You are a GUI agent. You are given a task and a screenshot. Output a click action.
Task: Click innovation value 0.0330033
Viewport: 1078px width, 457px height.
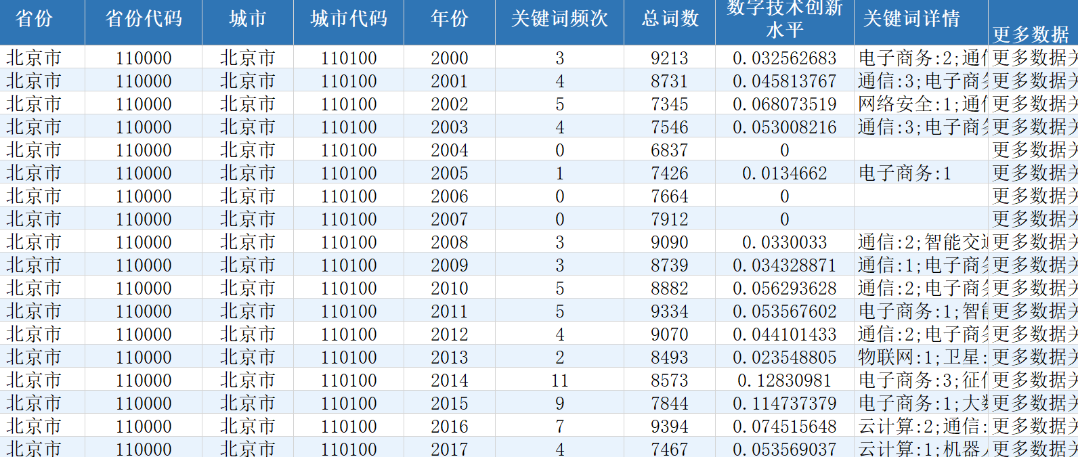point(785,242)
